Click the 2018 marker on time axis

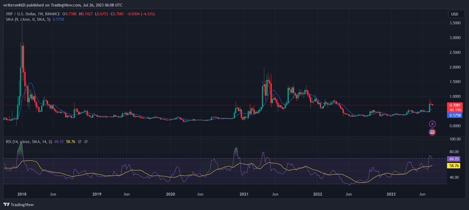[x=22, y=194]
